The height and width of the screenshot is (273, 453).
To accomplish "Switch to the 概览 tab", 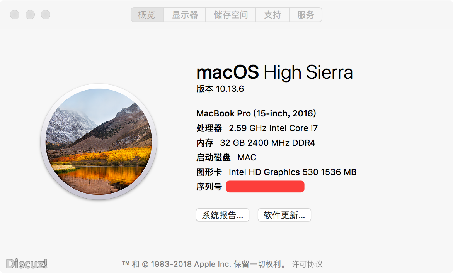I will (147, 15).
